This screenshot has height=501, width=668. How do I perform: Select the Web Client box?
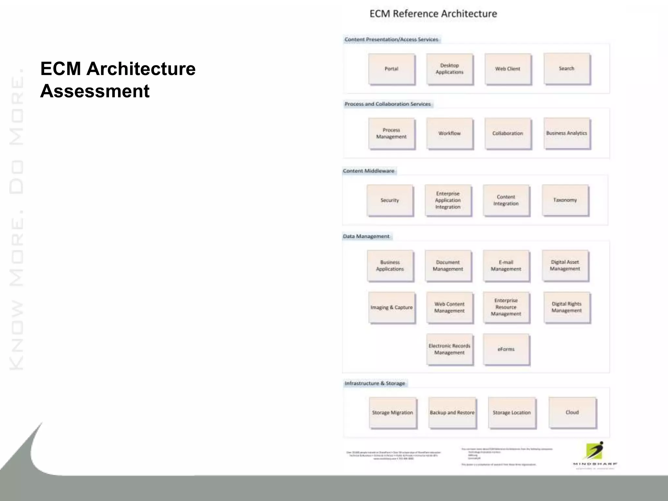pos(508,69)
